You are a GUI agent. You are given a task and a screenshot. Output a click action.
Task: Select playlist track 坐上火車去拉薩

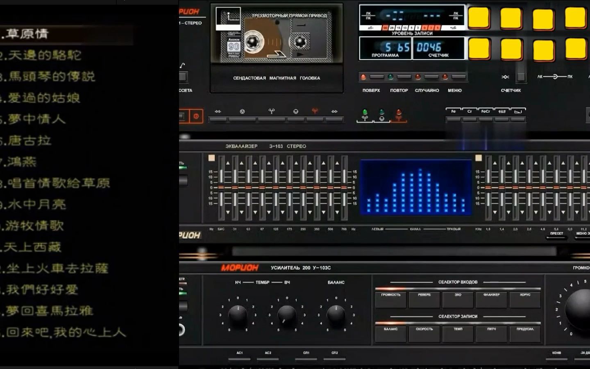pyautogui.click(x=57, y=268)
